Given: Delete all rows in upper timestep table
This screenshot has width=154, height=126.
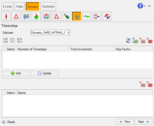Looking at the screenshot, I should coord(149,40).
